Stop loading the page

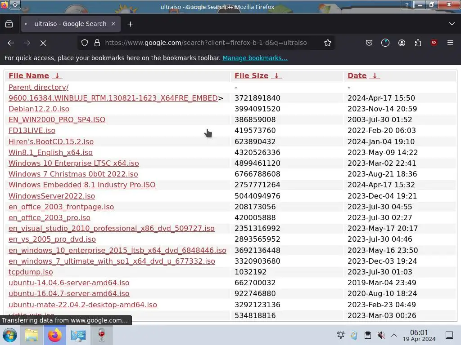pos(43,43)
